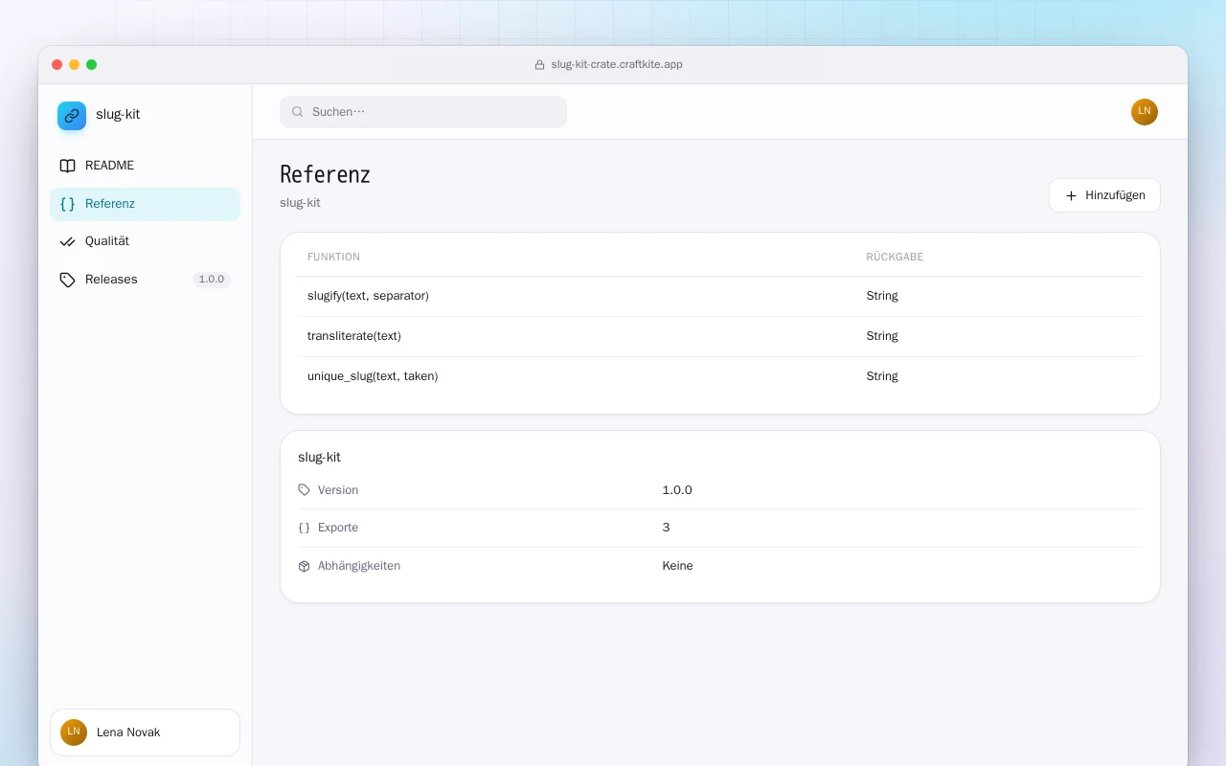
Task: Open the README book icon
Action: pyautogui.click(x=67, y=166)
